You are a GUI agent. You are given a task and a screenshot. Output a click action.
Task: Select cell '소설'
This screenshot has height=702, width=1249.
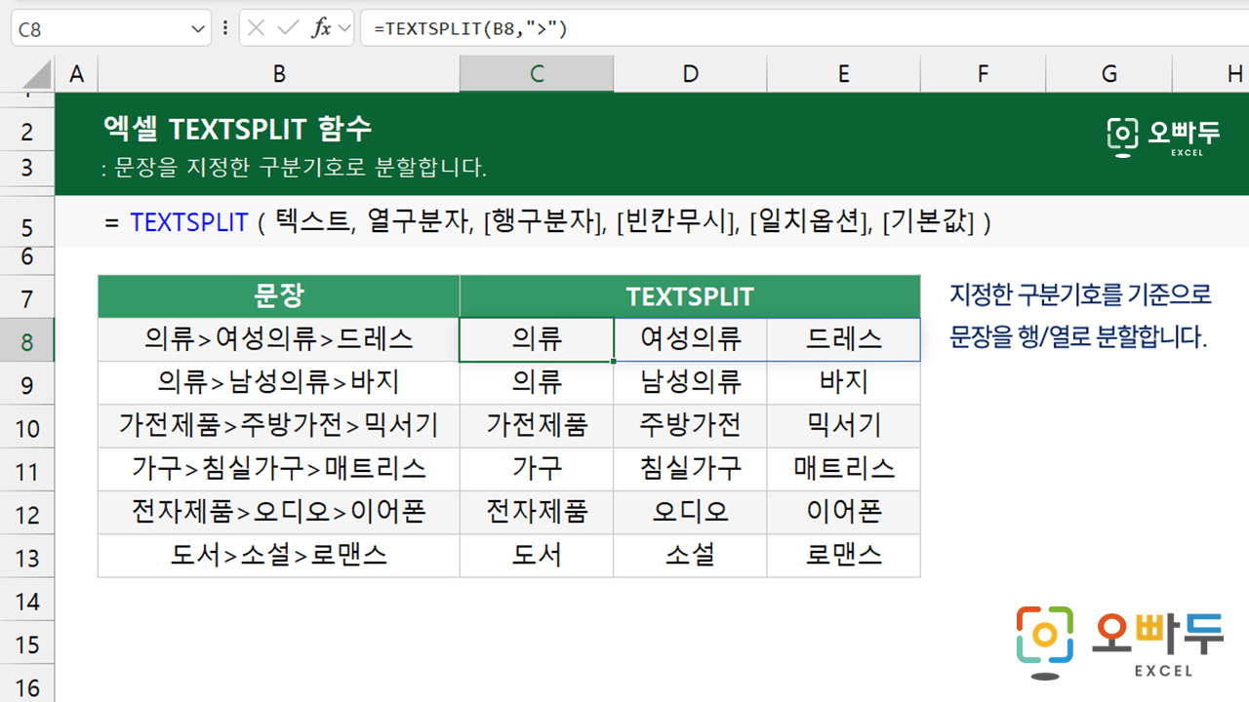click(691, 555)
